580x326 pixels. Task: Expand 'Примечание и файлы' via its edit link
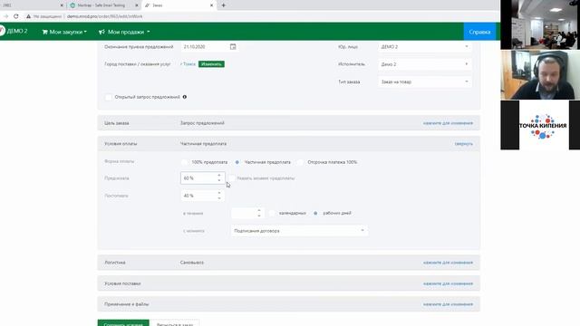(448, 304)
